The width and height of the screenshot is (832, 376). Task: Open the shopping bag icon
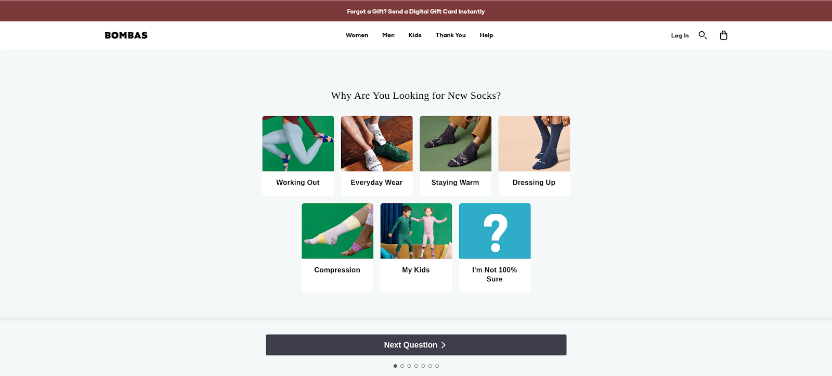point(723,35)
